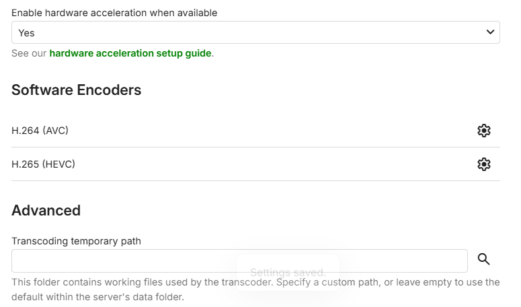Click the Advanced section heading
Image resolution: width=521 pixels, height=307 pixels.
46,211
